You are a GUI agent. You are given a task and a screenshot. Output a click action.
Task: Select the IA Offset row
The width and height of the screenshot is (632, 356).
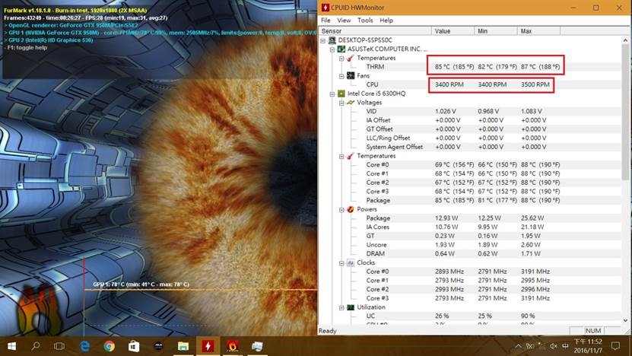pyautogui.click(x=470, y=120)
